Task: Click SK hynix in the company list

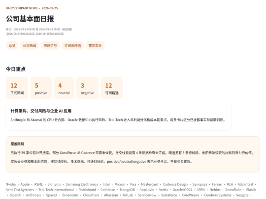Action: [x=54, y=184]
